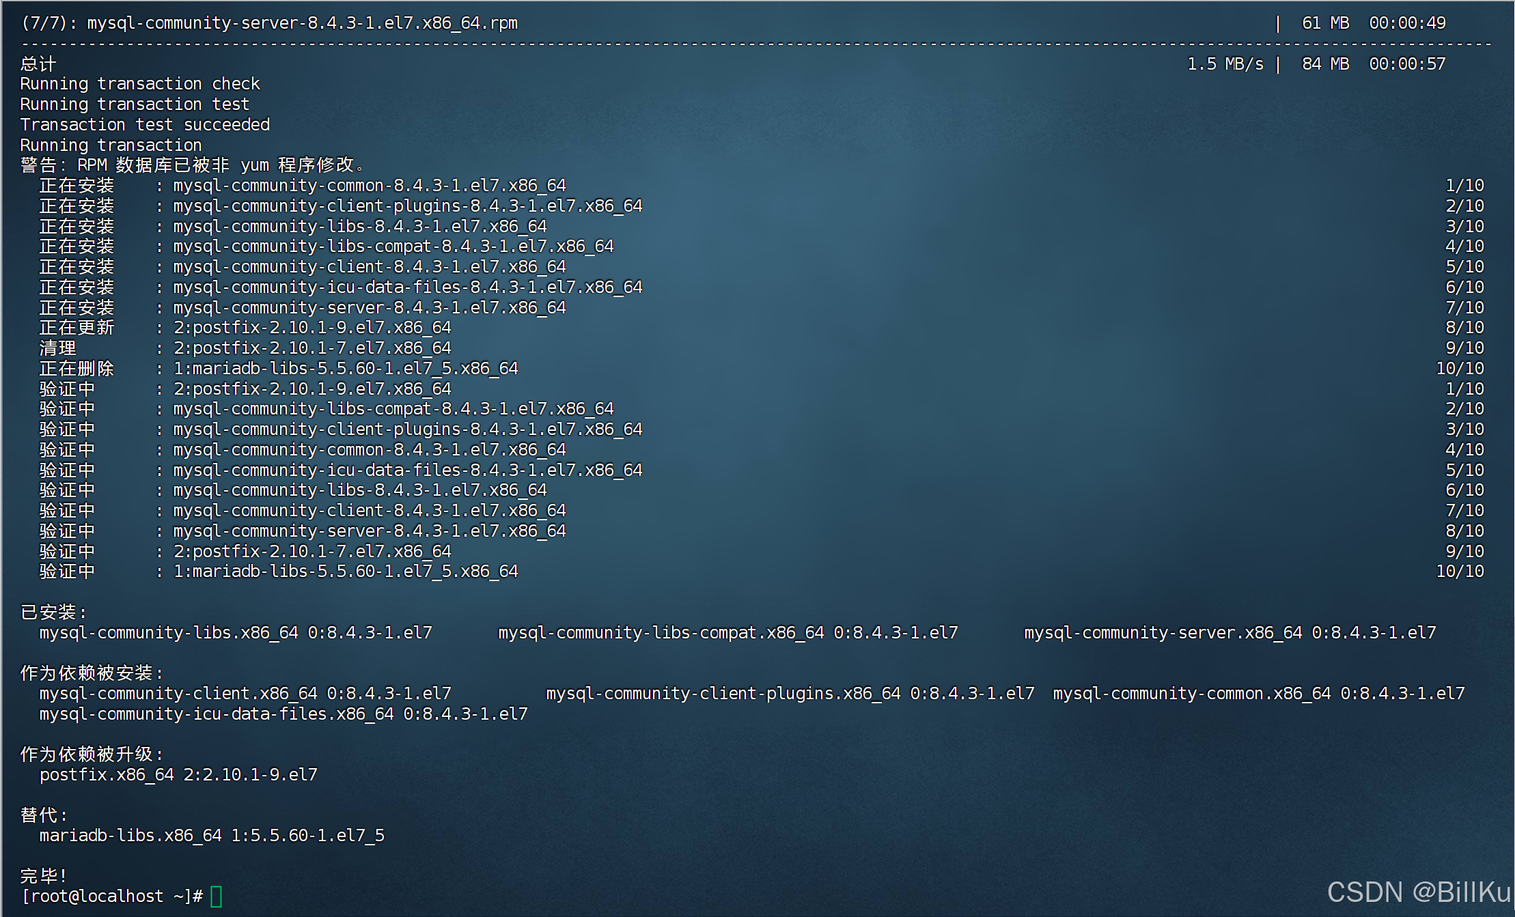
Task: Click the green terminal cursor after the prompt
Action: pyautogui.click(x=217, y=896)
